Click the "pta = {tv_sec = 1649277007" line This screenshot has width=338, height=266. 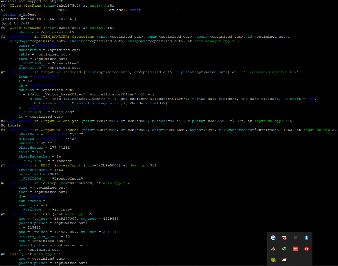(x=68, y=232)
